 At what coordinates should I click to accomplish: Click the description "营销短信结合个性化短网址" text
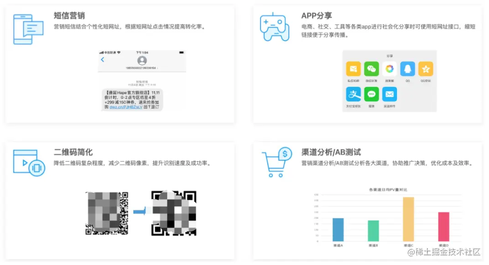130,27
